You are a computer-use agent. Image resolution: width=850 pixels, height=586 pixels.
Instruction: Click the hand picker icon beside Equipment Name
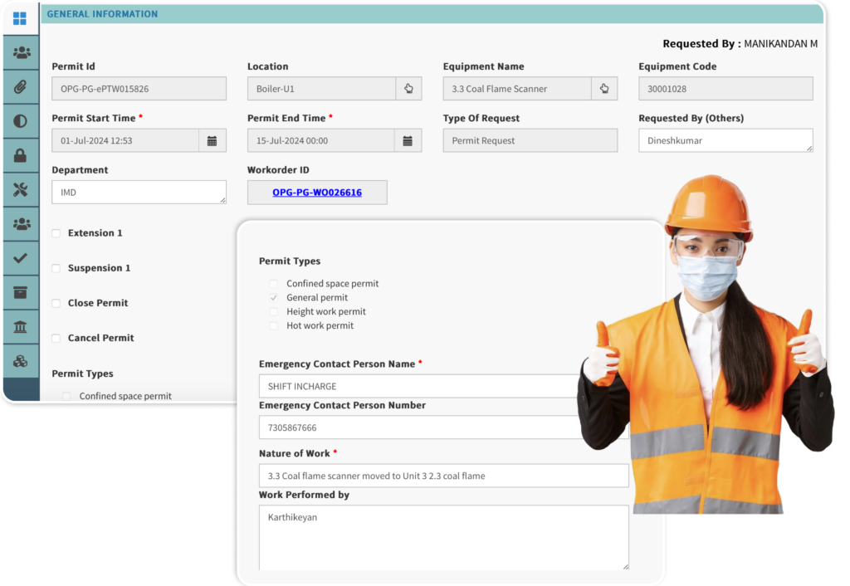(x=603, y=88)
